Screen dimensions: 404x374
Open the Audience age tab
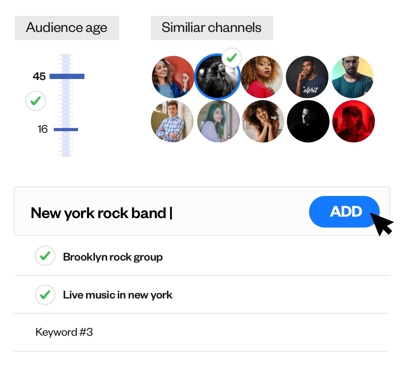pos(67,28)
